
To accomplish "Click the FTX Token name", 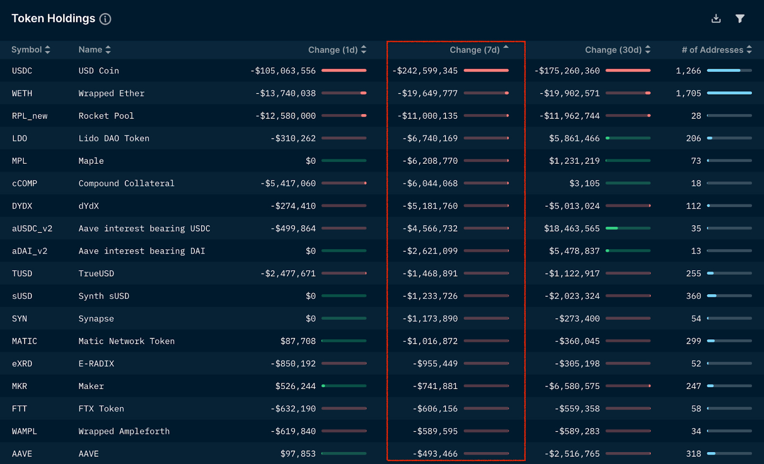I will [x=101, y=409].
